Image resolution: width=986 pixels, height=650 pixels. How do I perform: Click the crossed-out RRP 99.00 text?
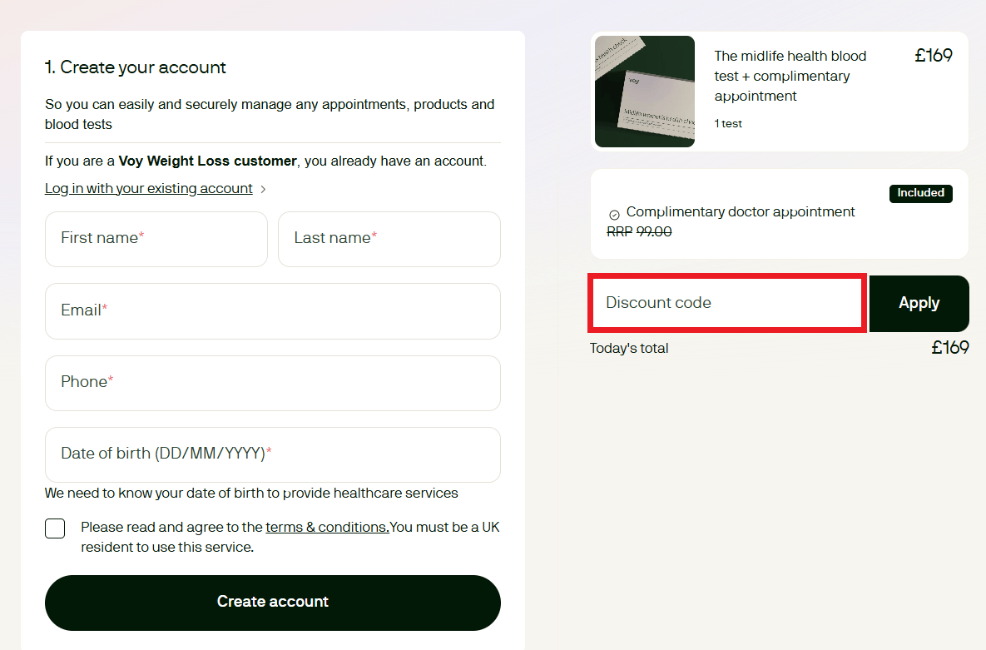point(638,231)
